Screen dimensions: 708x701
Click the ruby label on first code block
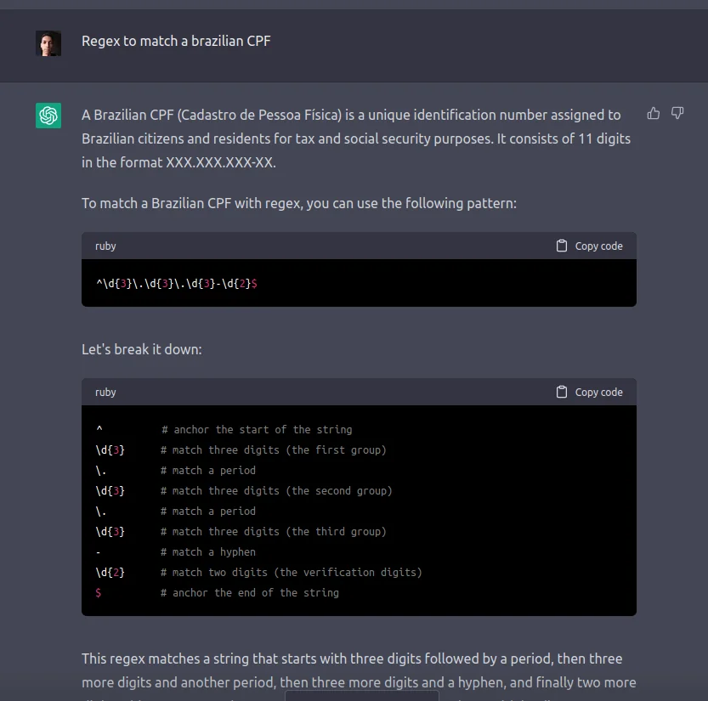point(105,246)
